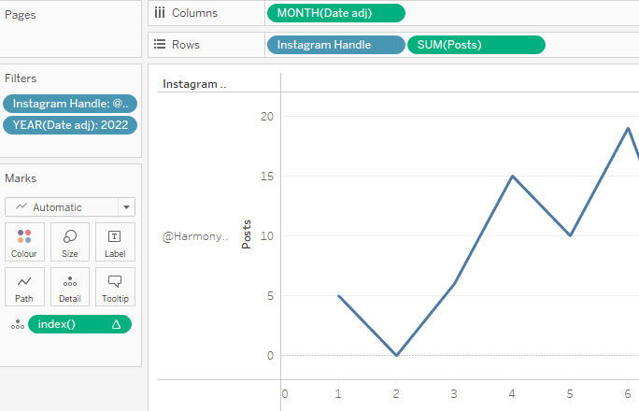639x411 pixels.
Task: Click the Instagram column header
Action: pos(194,84)
